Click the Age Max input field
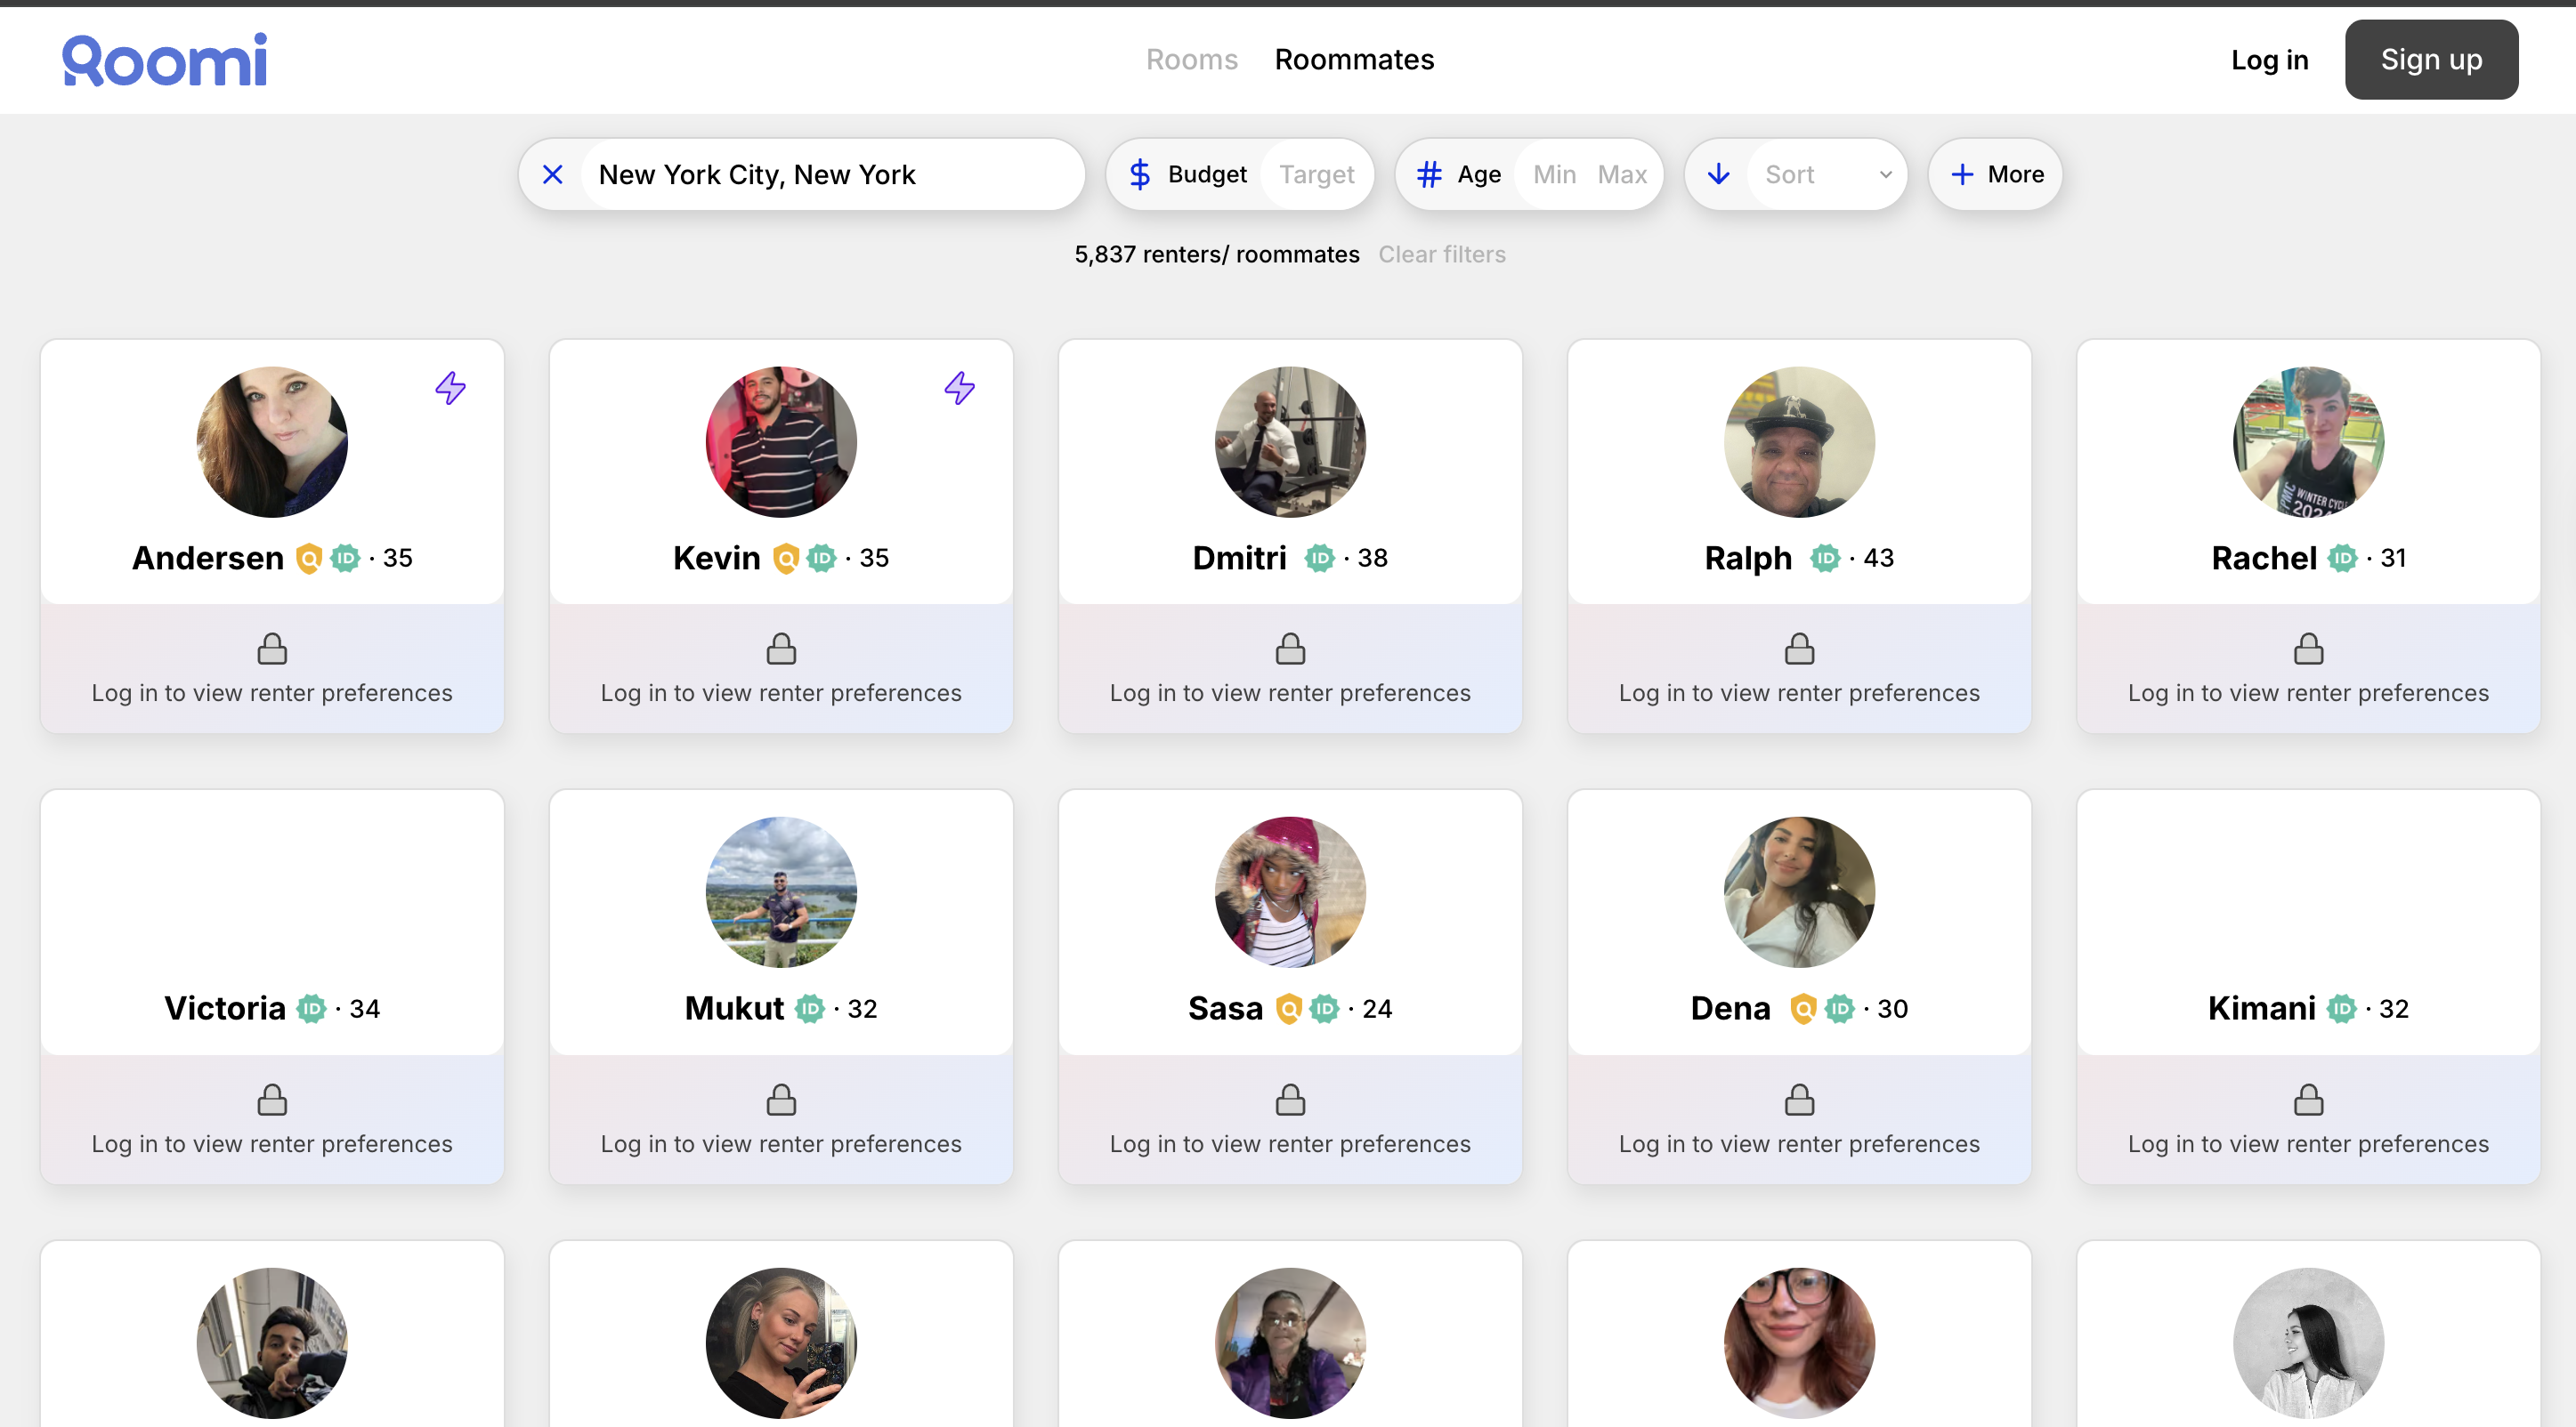Image resolution: width=2576 pixels, height=1427 pixels. point(1622,175)
